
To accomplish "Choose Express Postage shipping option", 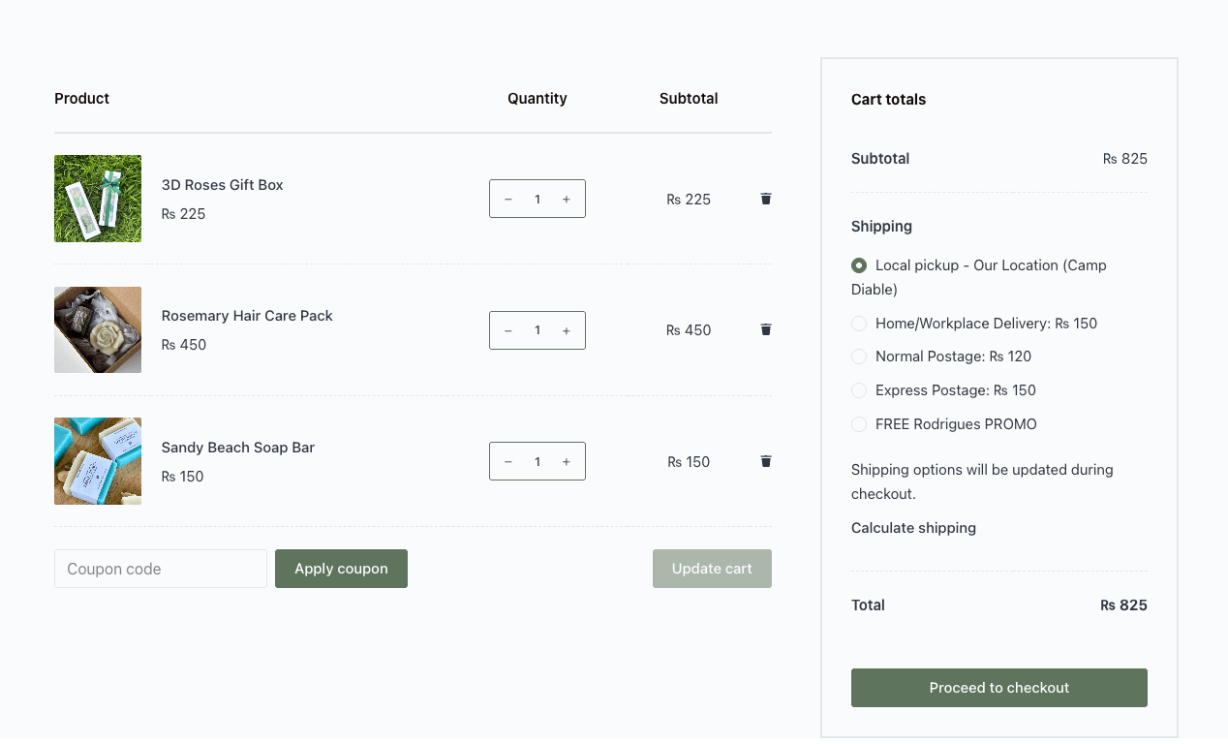I will coord(859,390).
